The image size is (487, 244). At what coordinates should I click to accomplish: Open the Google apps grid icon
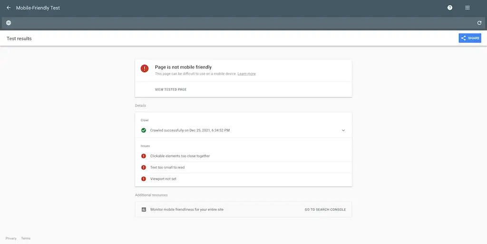[x=468, y=8]
